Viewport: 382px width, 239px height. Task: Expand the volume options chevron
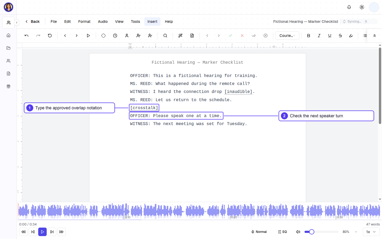pyautogui.click(x=356, y=232)
